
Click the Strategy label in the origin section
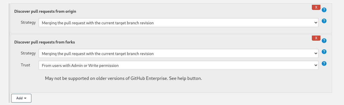pos(28,22)
